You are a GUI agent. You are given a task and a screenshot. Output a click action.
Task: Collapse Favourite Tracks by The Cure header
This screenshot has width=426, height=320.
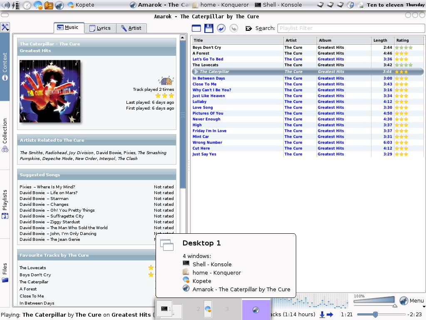pos(87,255)
